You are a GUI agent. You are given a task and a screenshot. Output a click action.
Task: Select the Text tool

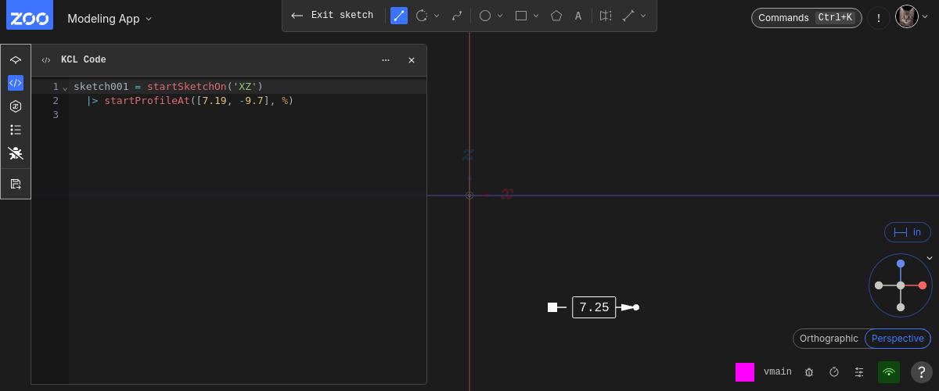click(578, 16)
